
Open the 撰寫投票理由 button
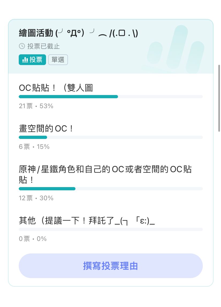point(110,266)
